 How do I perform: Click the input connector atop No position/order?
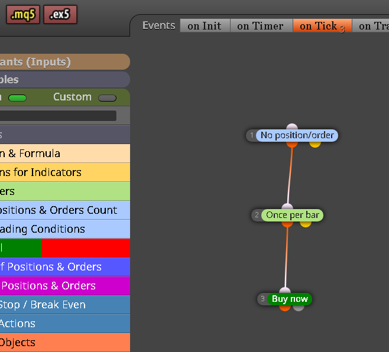[292, 126]
